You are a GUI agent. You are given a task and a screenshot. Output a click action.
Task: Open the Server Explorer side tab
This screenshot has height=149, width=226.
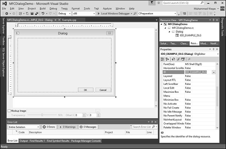click(3, 26)
